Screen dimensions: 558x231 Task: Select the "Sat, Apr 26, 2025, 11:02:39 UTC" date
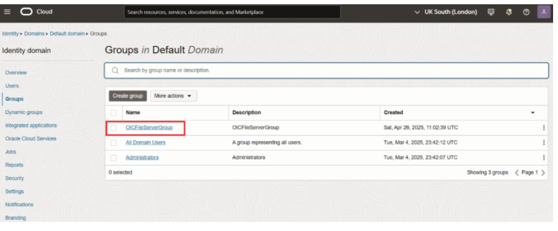coord(420,127)
